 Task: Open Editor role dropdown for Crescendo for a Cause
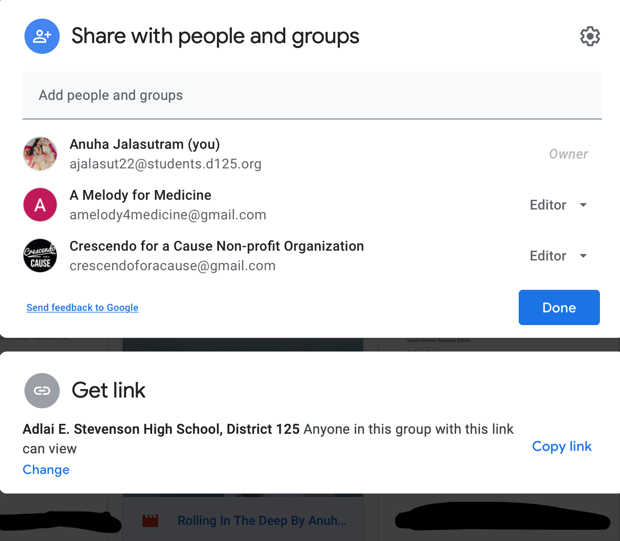pos(558,256)
